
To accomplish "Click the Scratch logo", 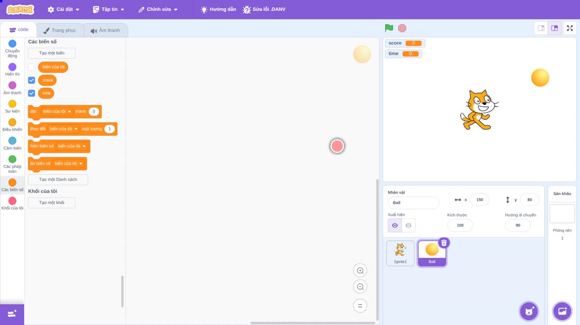I will (21, 9).
